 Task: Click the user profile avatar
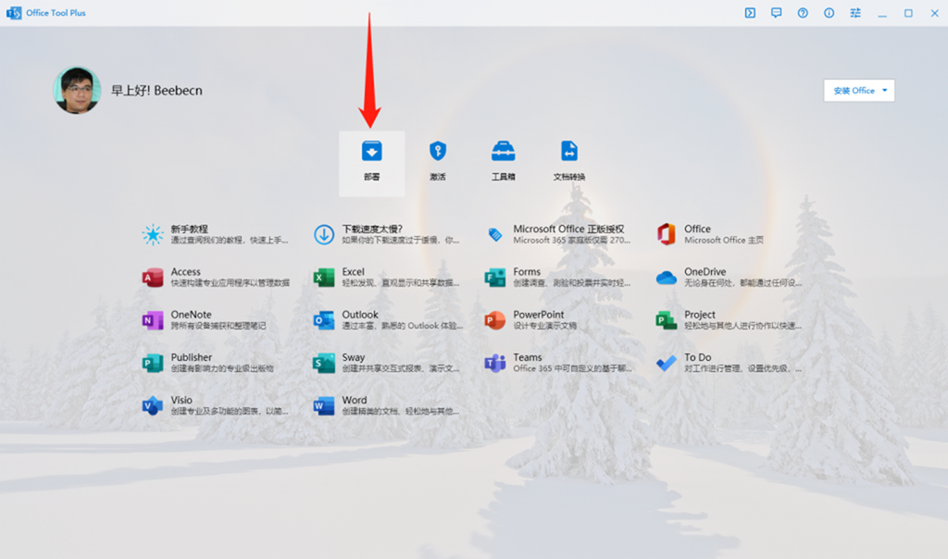[x=77, y=90]
